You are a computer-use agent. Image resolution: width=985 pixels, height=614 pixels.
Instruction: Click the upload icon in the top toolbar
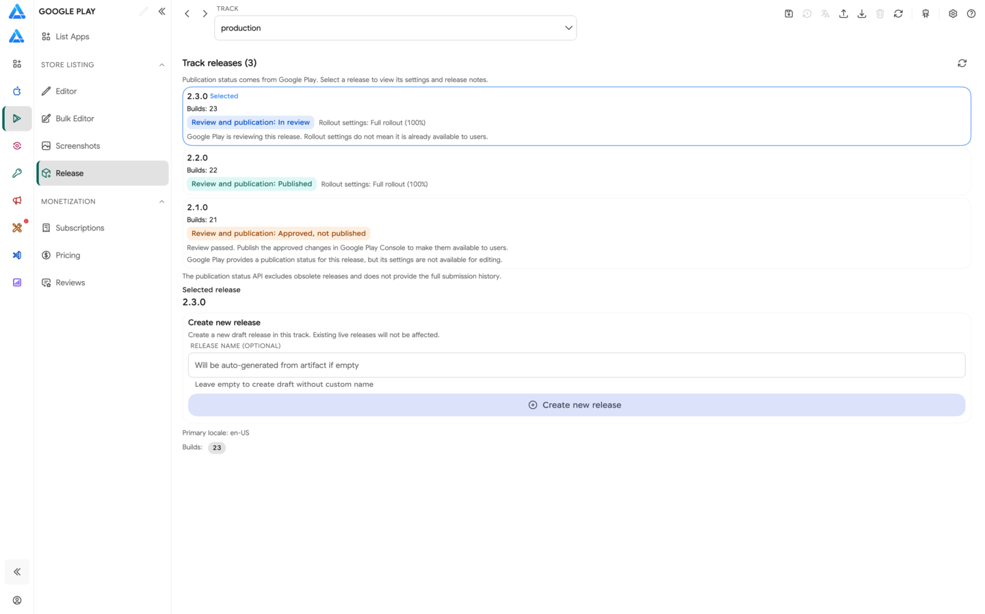[843, 14]
